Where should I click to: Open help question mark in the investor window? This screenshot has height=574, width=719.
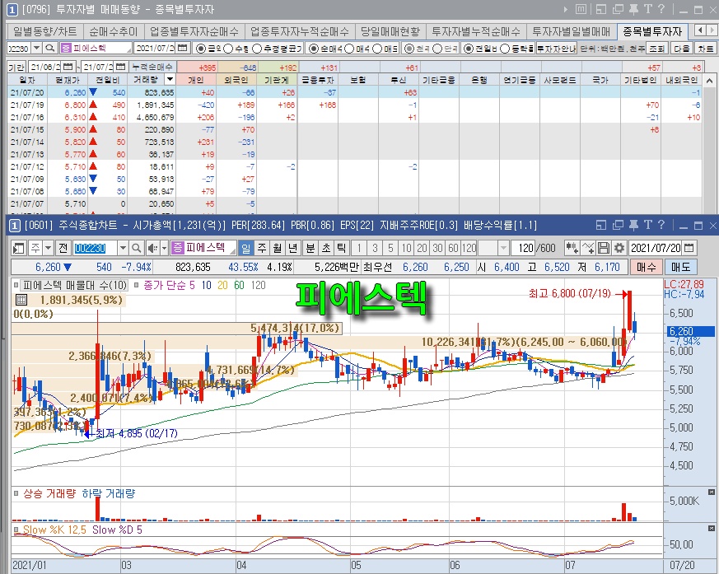[661, 9]
